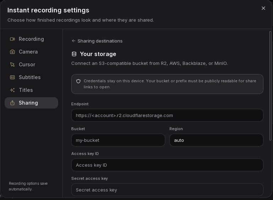273x200 pixels.
Task: Go to the Subtitles tab
Action: pyautogui.click(x=31, y=77)
